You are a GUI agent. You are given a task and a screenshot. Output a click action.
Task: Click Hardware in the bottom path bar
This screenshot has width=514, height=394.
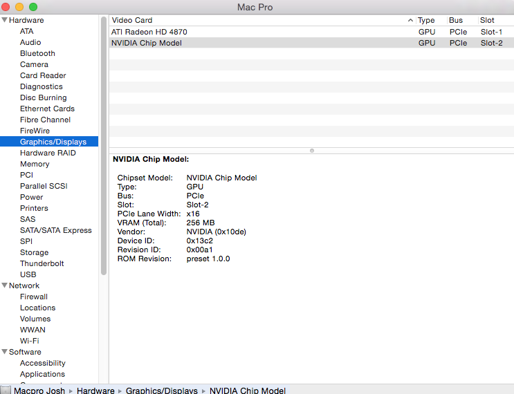click(95, 391)
